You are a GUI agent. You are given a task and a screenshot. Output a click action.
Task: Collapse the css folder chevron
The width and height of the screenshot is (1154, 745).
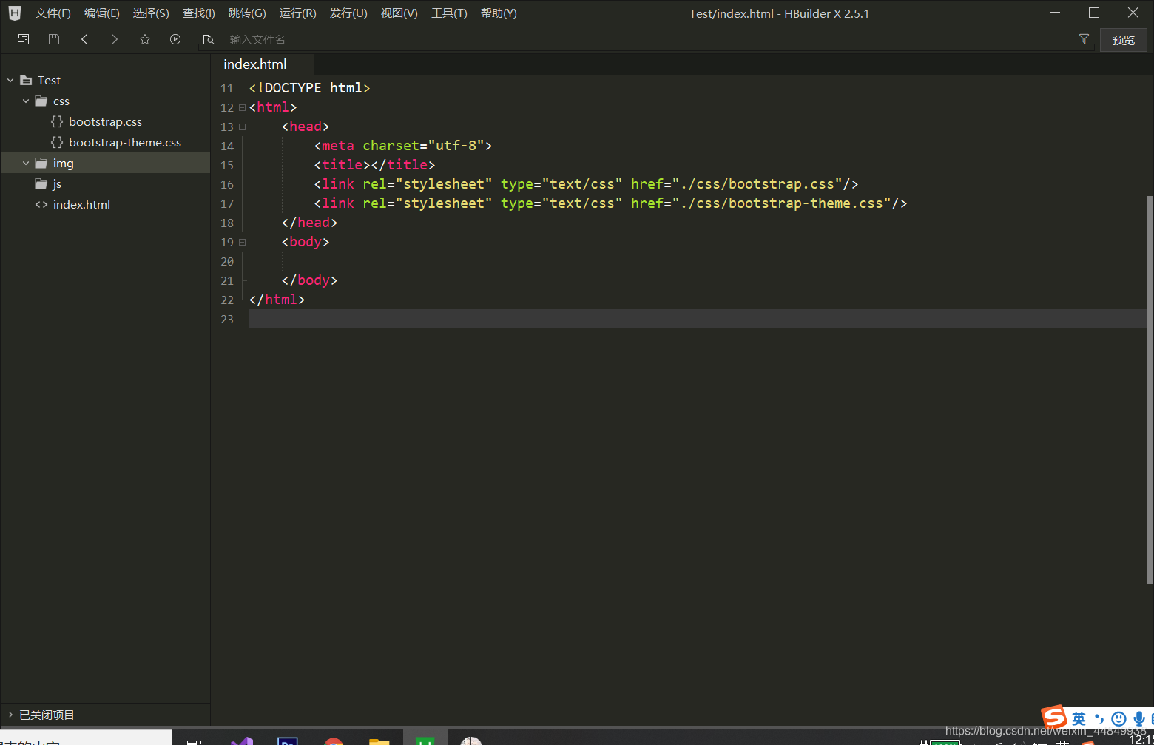coord(26,101)
